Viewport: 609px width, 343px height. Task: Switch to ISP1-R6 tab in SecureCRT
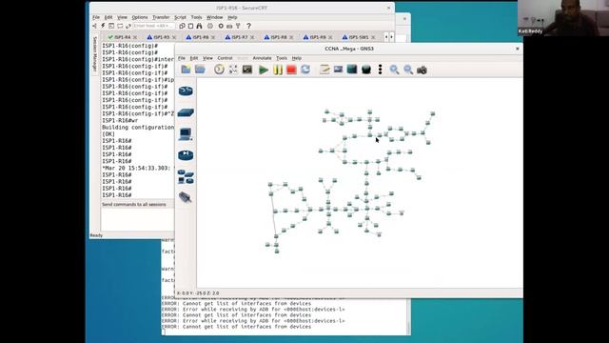201,37
